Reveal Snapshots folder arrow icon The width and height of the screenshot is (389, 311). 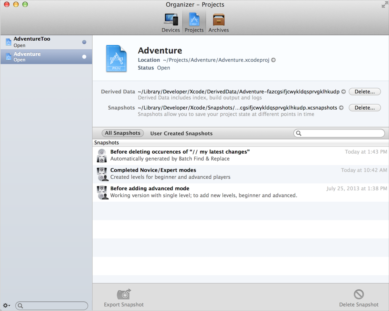(341, 108)
